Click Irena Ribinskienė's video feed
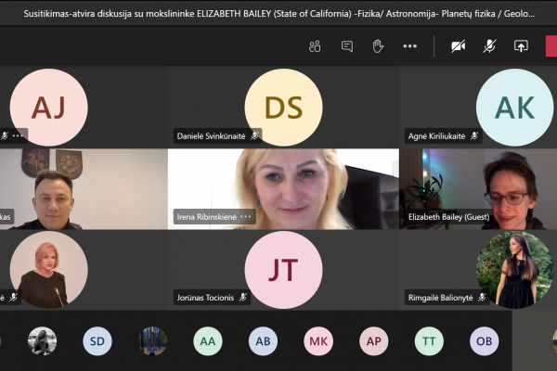 click(x=283, y=189)
